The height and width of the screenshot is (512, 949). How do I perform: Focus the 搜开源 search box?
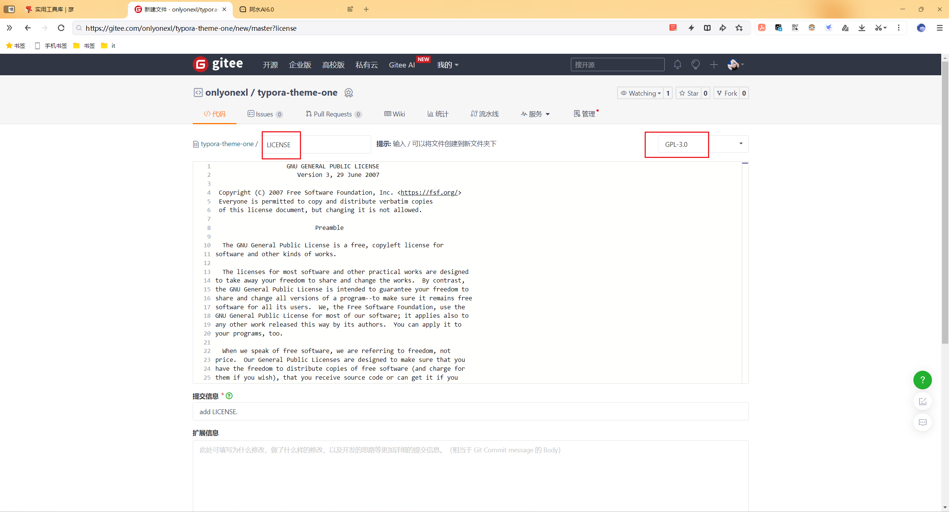[x=617, y=65]
